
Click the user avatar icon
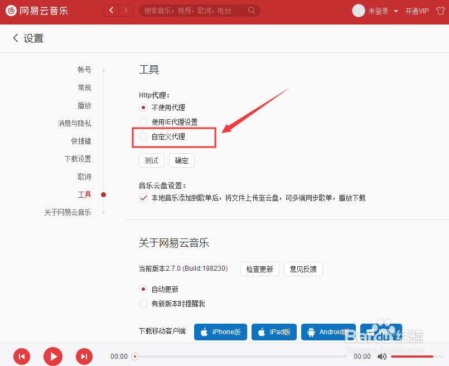358,11
